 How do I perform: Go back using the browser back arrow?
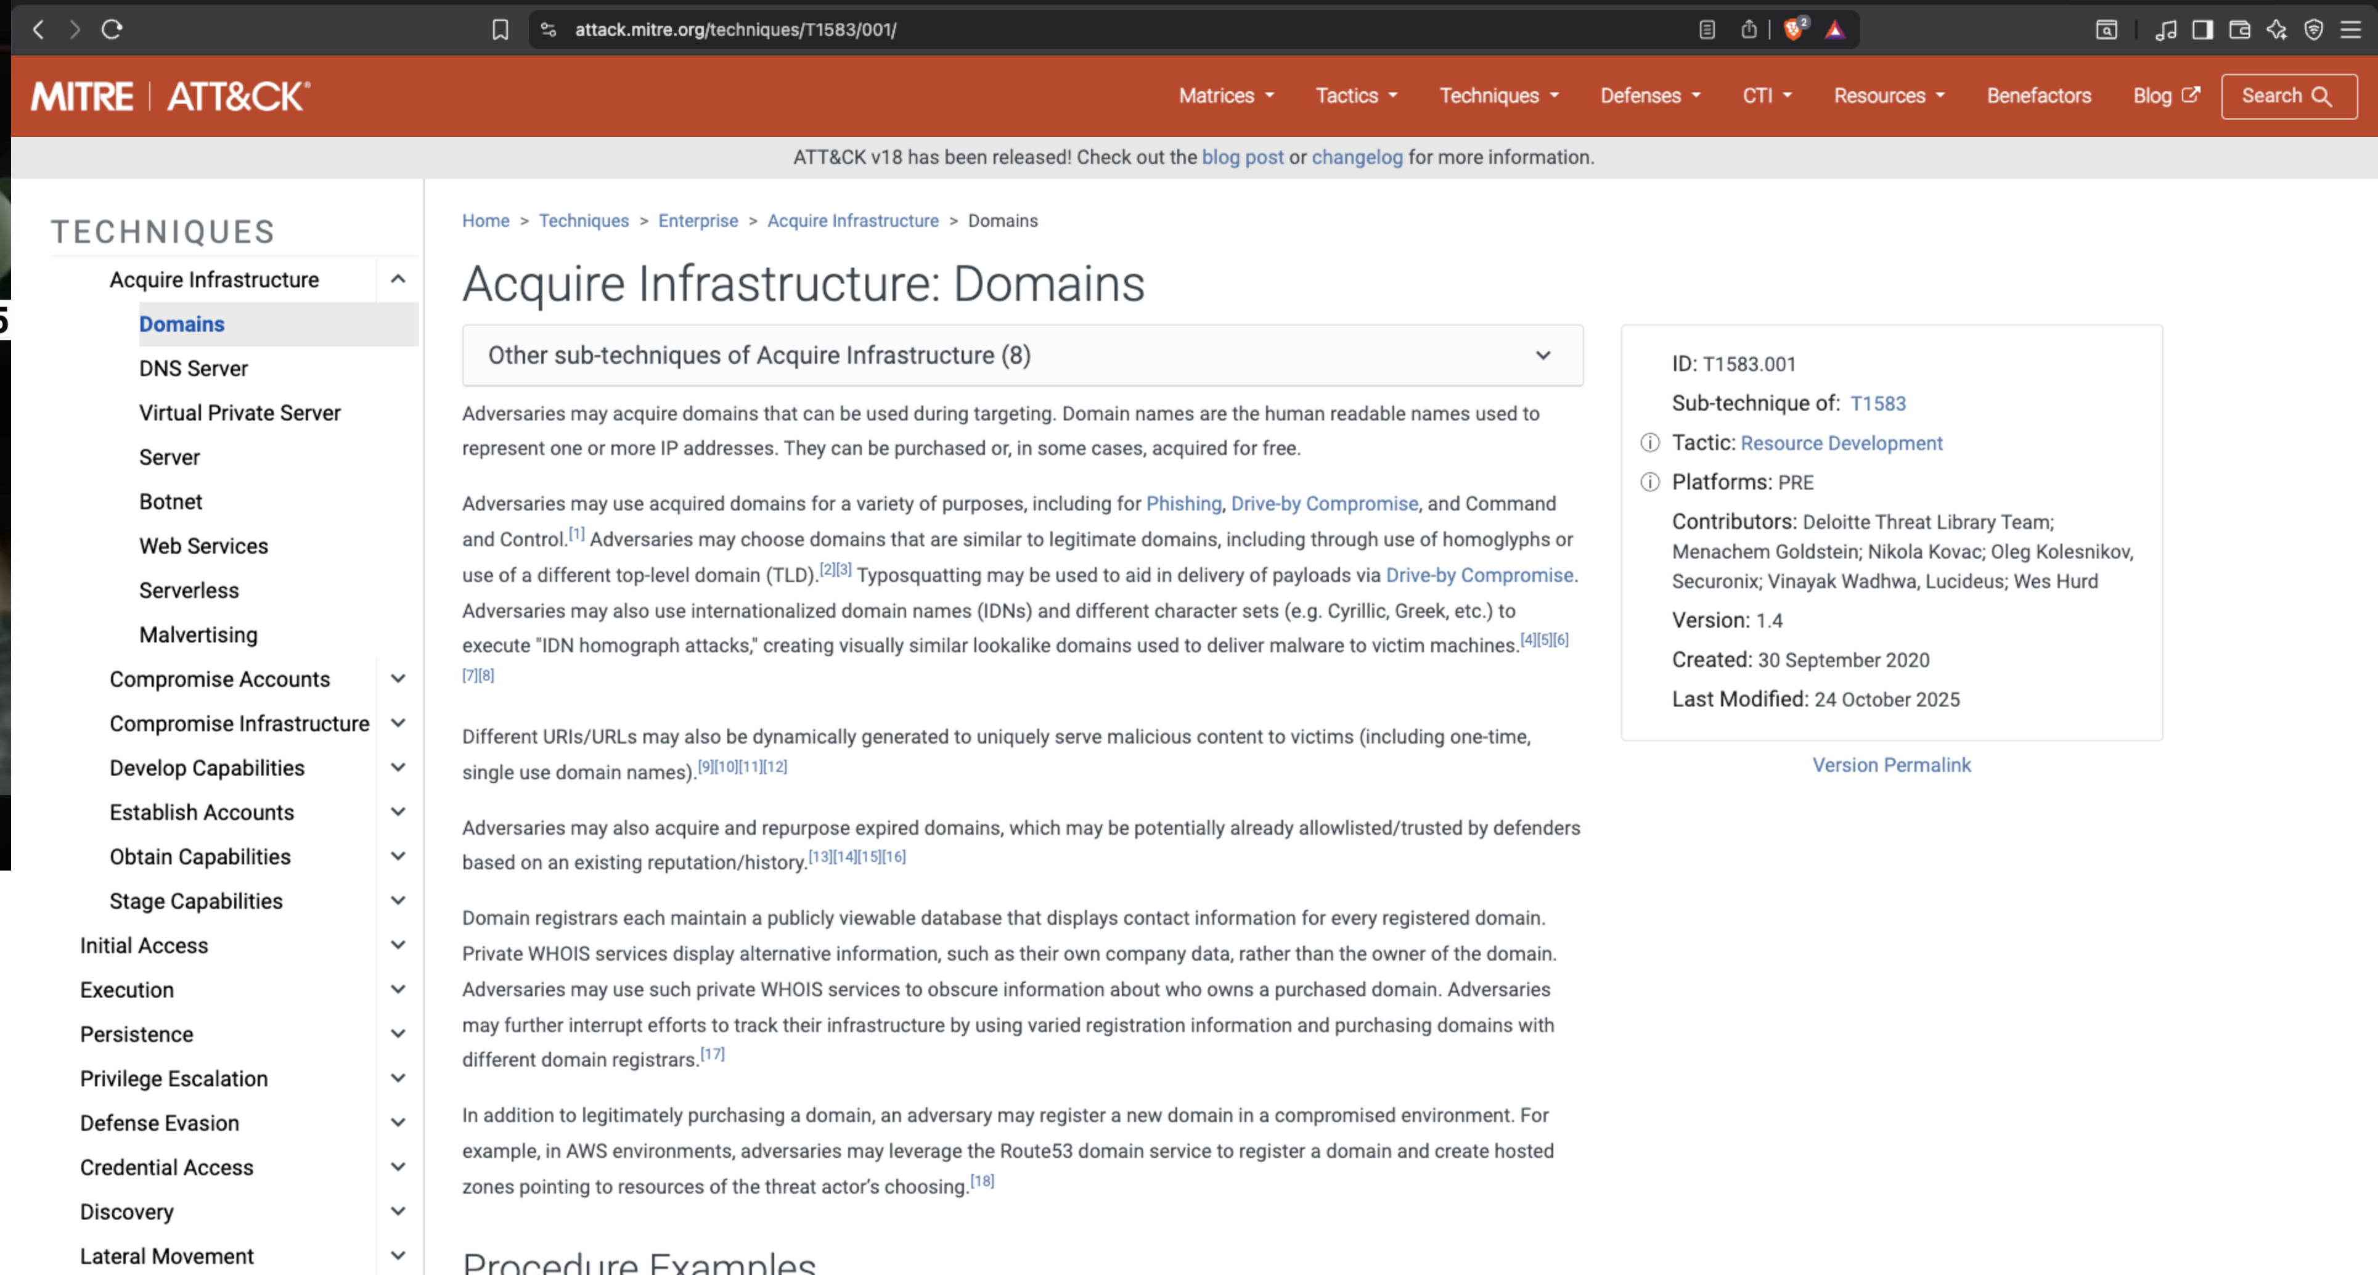[38, 30]
